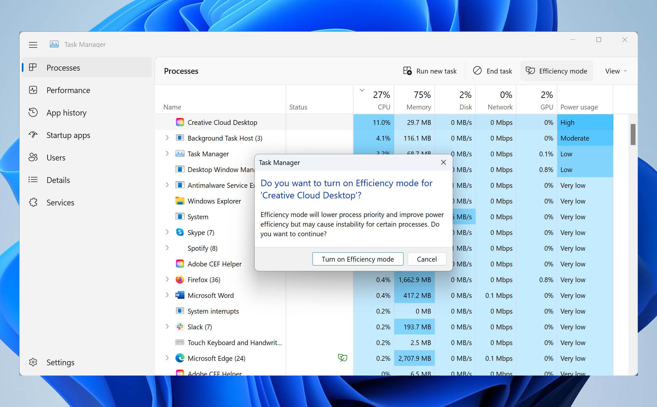The height and width of the screenshot is (407, 657).
Task: Click the Performance sidebar icon
Action: [x=33, y=90]
